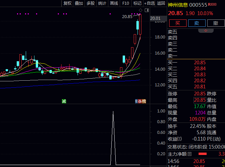Expand order book with red chevron
Screen dimensions: 225x167
206,30
